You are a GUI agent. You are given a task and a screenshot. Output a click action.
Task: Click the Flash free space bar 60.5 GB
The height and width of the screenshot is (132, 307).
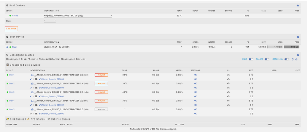click(x=292, y=47)
